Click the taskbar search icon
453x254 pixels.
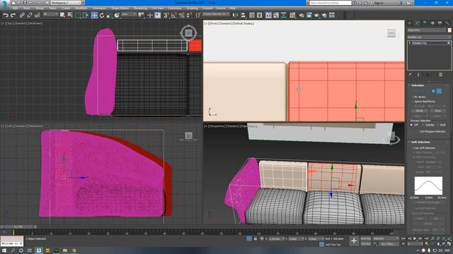click(x=13, y=250)
